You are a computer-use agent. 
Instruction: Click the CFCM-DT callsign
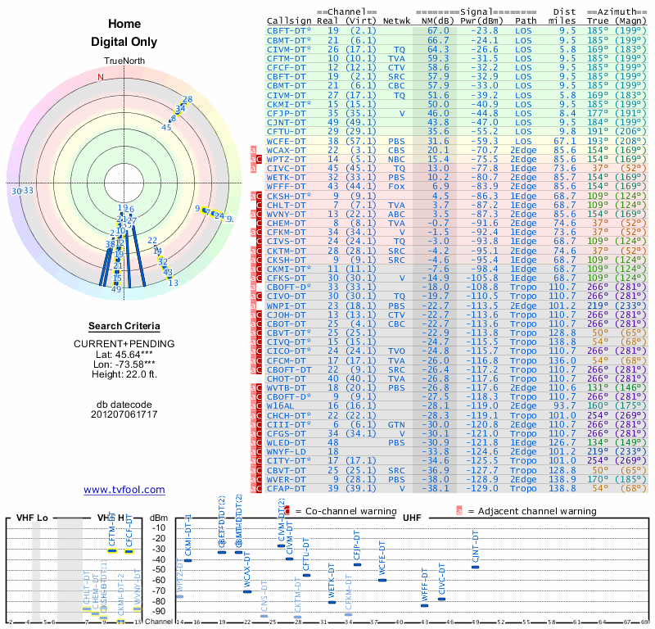286,360
